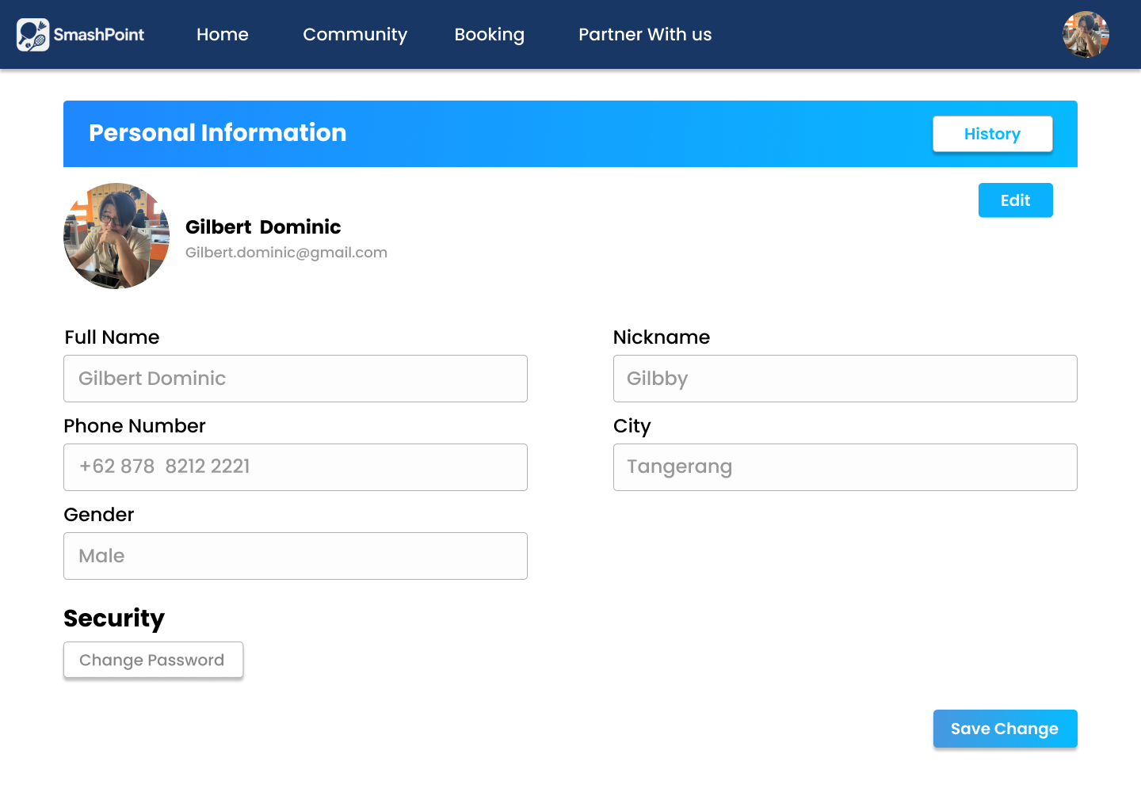The height and width of the screenshot is (811, 1141).
Task: Click the large profile photo of Gilbert
Action: pyautogui.click(x=116, y=236)
